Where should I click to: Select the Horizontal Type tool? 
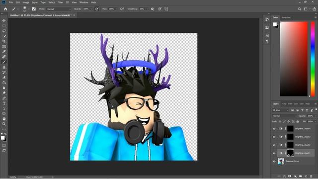tap(4, 103)
